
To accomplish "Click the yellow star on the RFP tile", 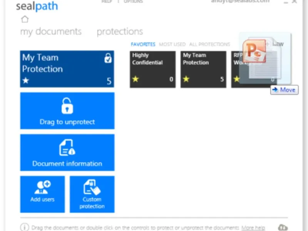I will coord(237,79).
